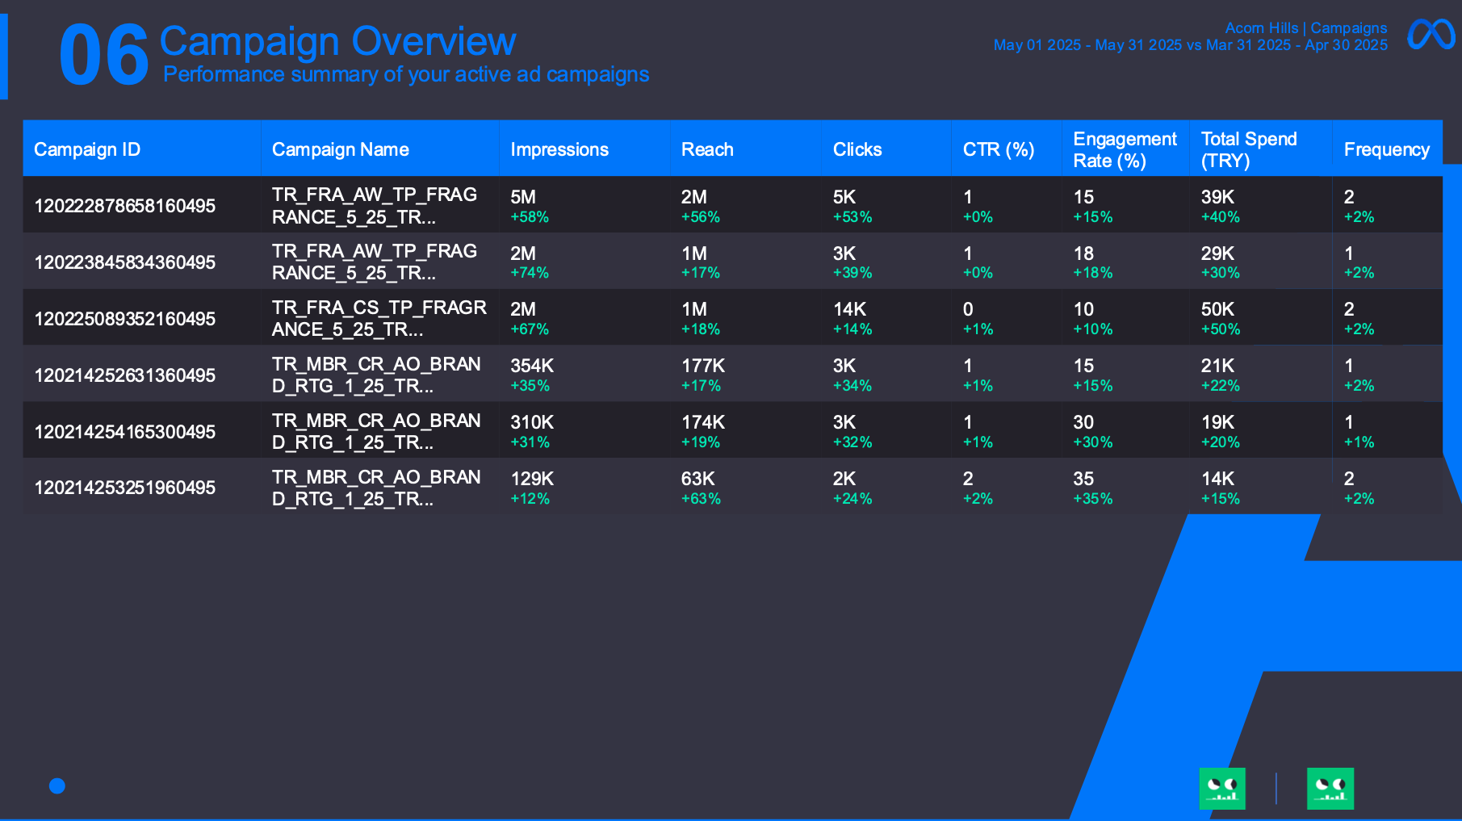Click the engagement rate value 35
Screen dimensions: 1462x821
click(1083, 479)
